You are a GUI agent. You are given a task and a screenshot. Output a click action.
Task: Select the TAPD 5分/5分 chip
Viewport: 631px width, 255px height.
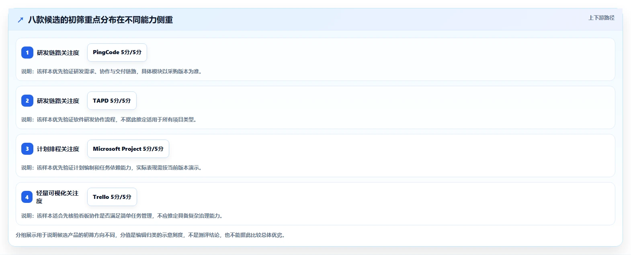[x=112, y=101]
